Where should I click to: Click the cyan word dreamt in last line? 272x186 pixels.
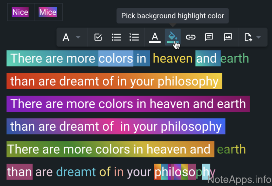click(76, 172)
